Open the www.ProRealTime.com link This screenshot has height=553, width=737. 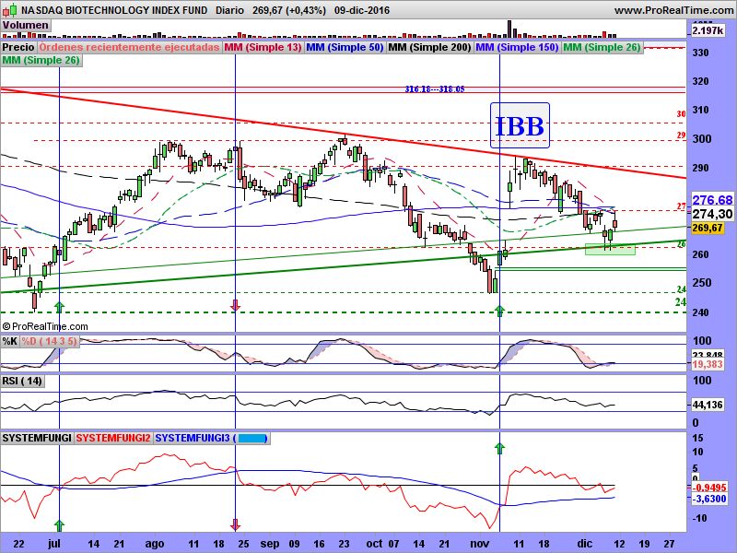[x=673, y=10]
